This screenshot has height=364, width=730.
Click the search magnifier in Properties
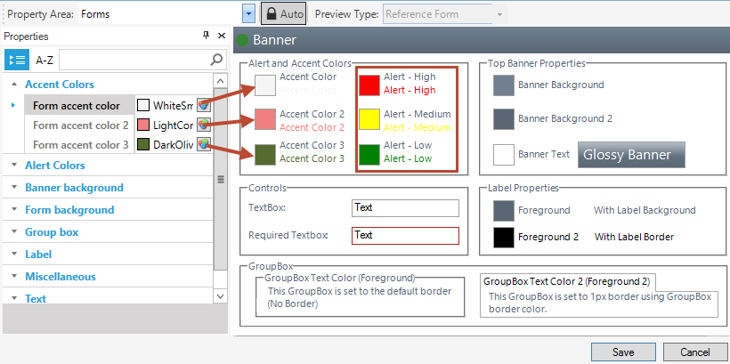tap(216, 60)
